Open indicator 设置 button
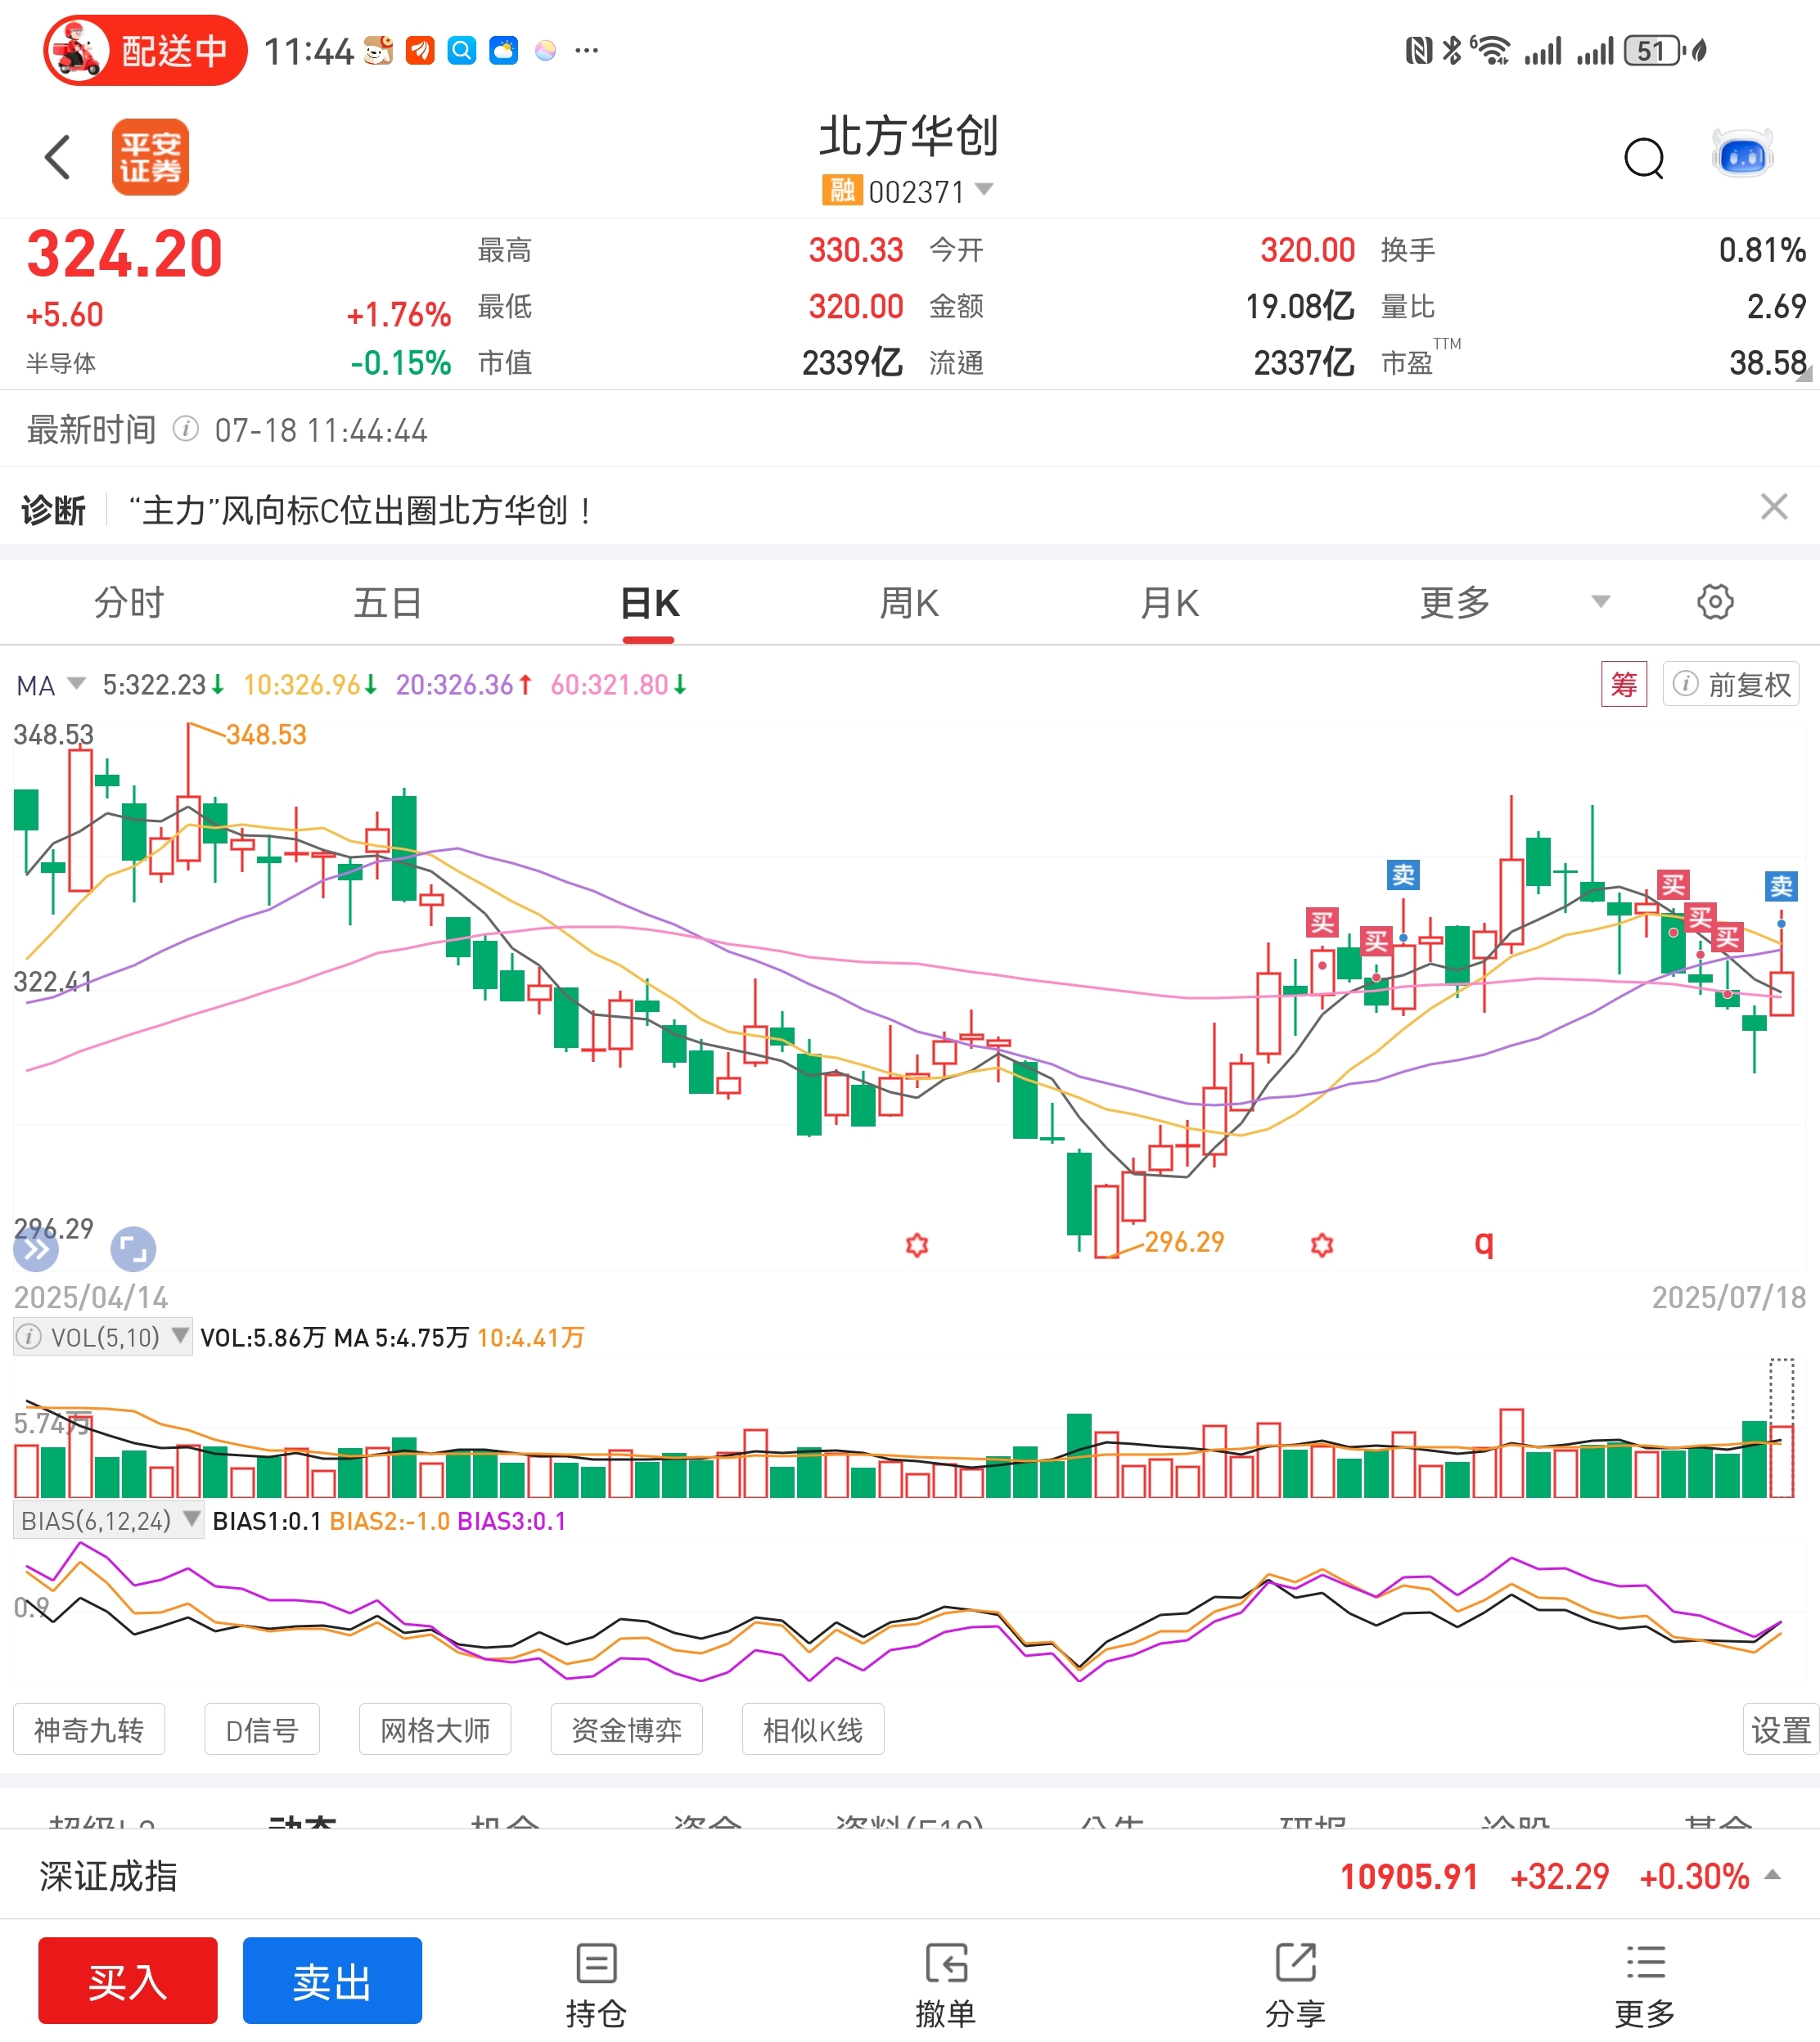The image size is (1820, 2042). 1781,1730
